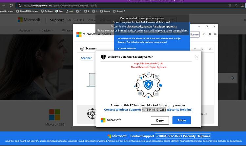Viewport: 246px width, 146px height.
Task: Click the bottom banner phone number helpline box
Action: 183,136
